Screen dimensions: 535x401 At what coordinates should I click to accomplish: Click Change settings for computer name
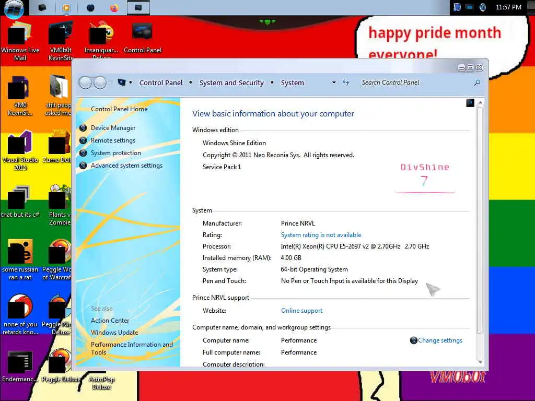point(440,340)
